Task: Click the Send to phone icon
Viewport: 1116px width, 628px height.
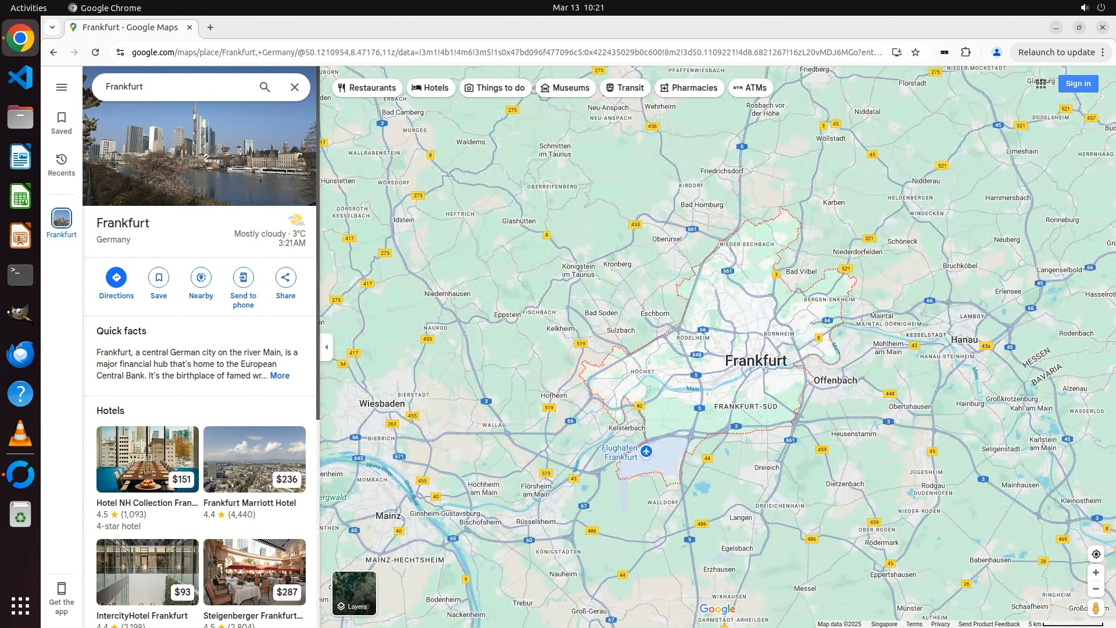Action: coord(243,277)
